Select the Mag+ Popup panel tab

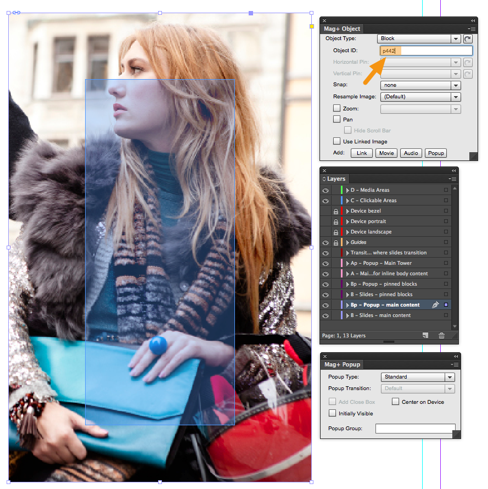(x=342, y=365)
